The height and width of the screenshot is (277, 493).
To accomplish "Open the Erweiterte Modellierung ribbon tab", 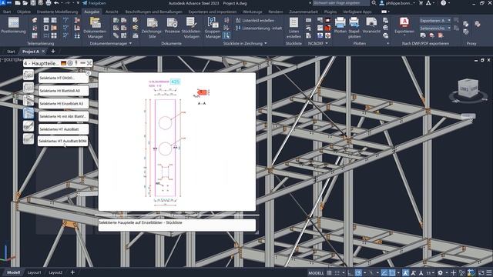I will (x=57, y=12).
